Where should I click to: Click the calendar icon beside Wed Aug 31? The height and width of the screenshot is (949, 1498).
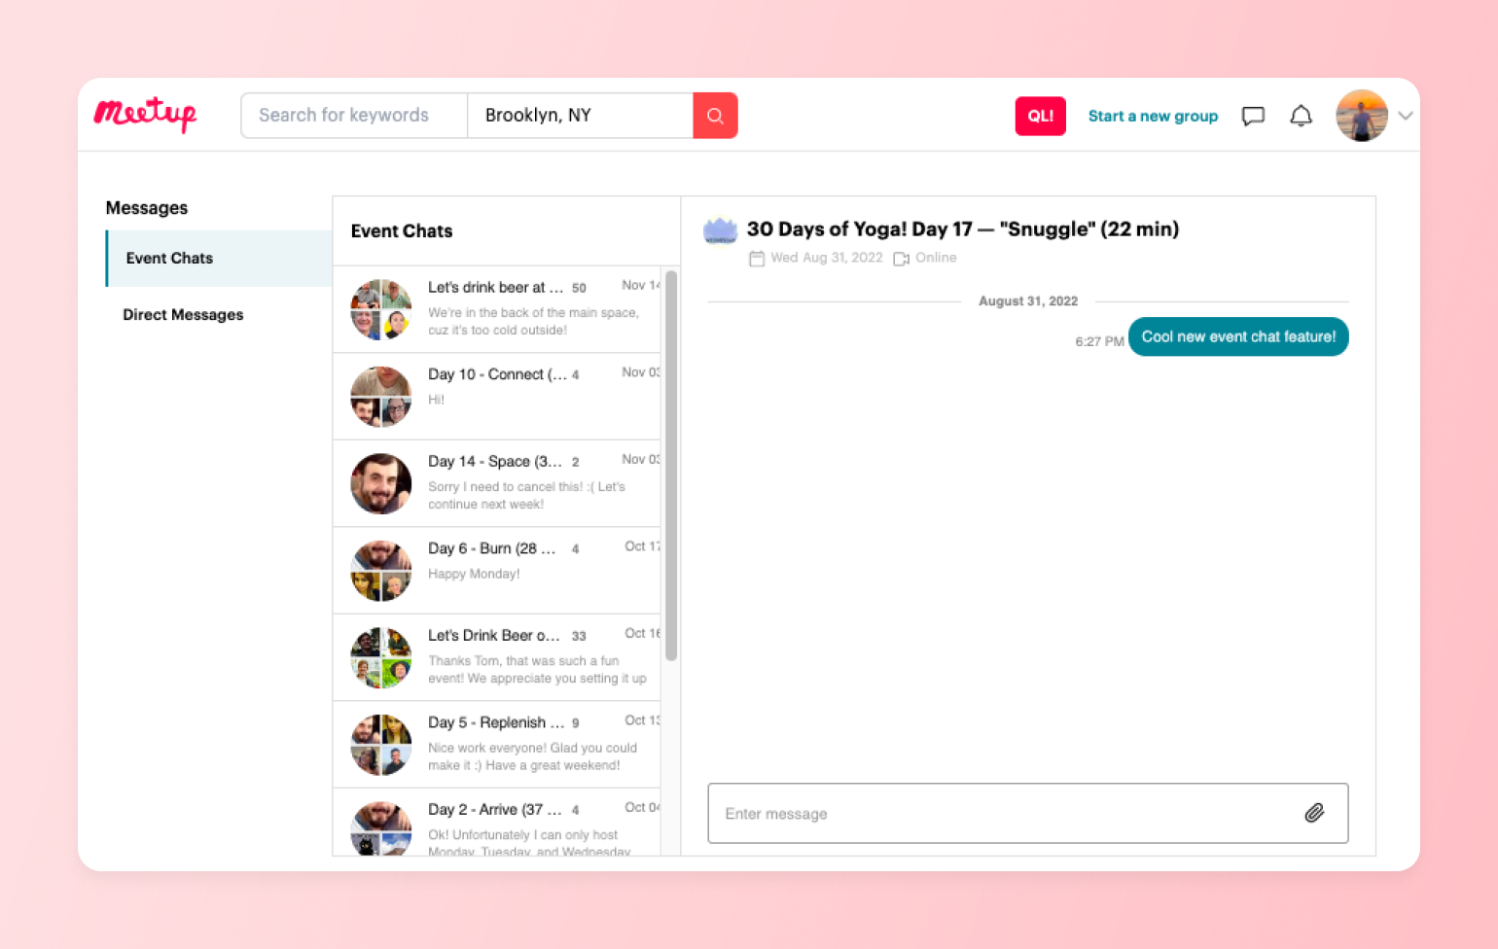tap(757, 258)
